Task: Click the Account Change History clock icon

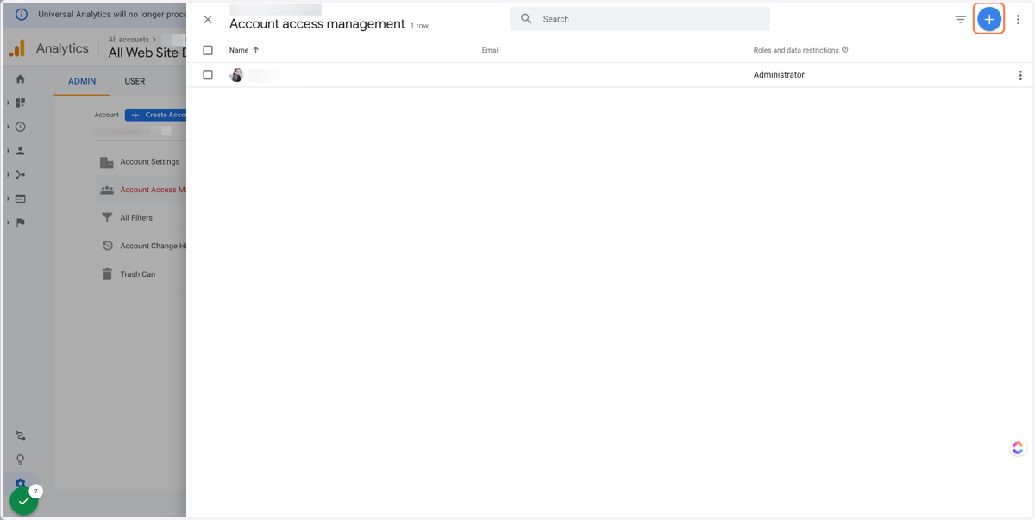Action: [x=107, y=246]
